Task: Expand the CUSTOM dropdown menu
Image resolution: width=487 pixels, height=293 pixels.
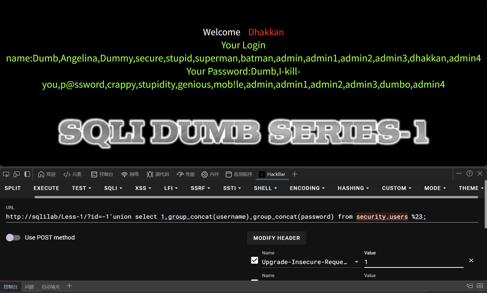Action: click(397, 188)
